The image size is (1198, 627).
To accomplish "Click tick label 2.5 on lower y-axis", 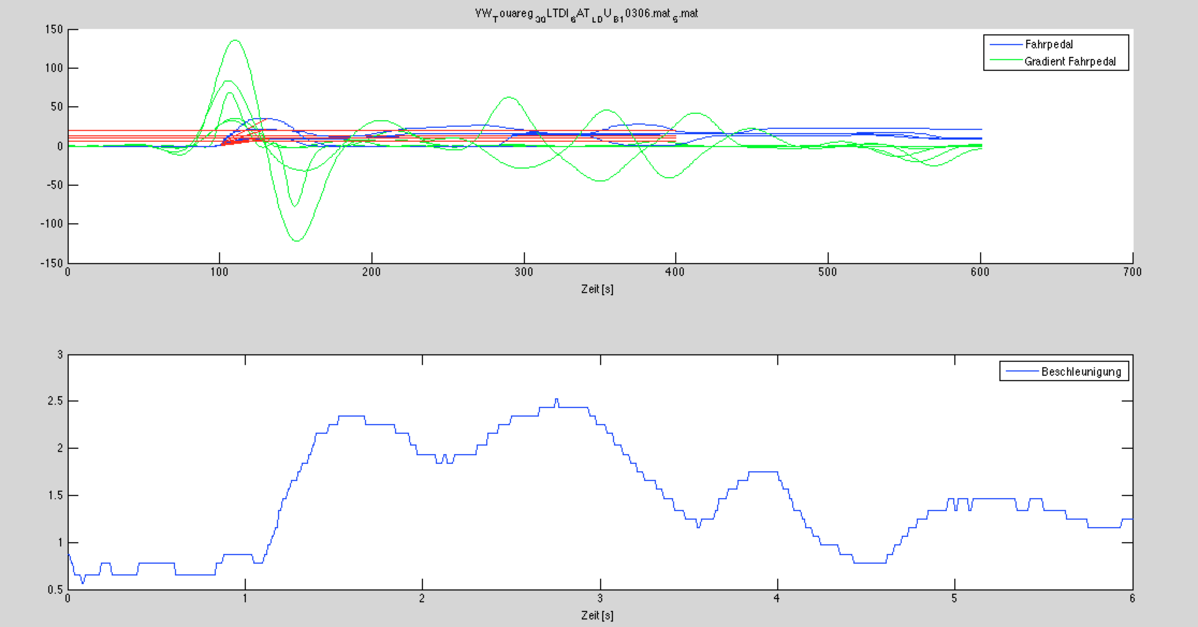I will click(x=56, y=402).
